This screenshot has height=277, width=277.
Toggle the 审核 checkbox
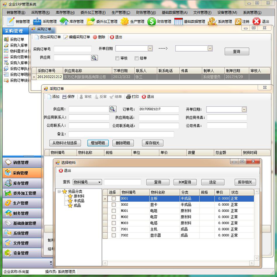pyautogui.click(x=117, y=58)
